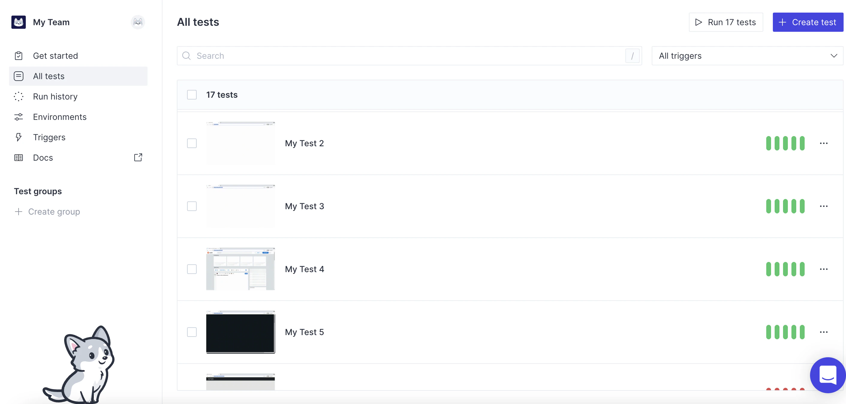Check the select-all tests checkbox

point(192,95)
